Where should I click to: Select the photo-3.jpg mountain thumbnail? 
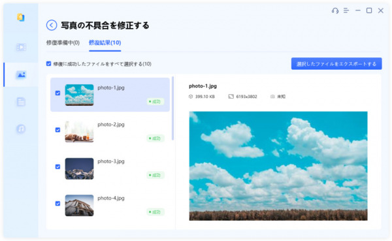pyautogui.click(x=79, y=169)
